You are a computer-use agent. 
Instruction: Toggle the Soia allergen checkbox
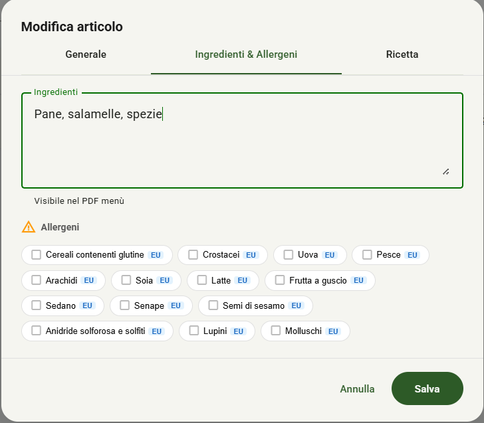click(126, 280)
